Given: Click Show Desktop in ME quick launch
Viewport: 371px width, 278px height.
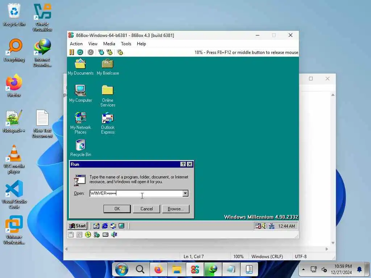Looking at the screenshot, I should (96, 226).
